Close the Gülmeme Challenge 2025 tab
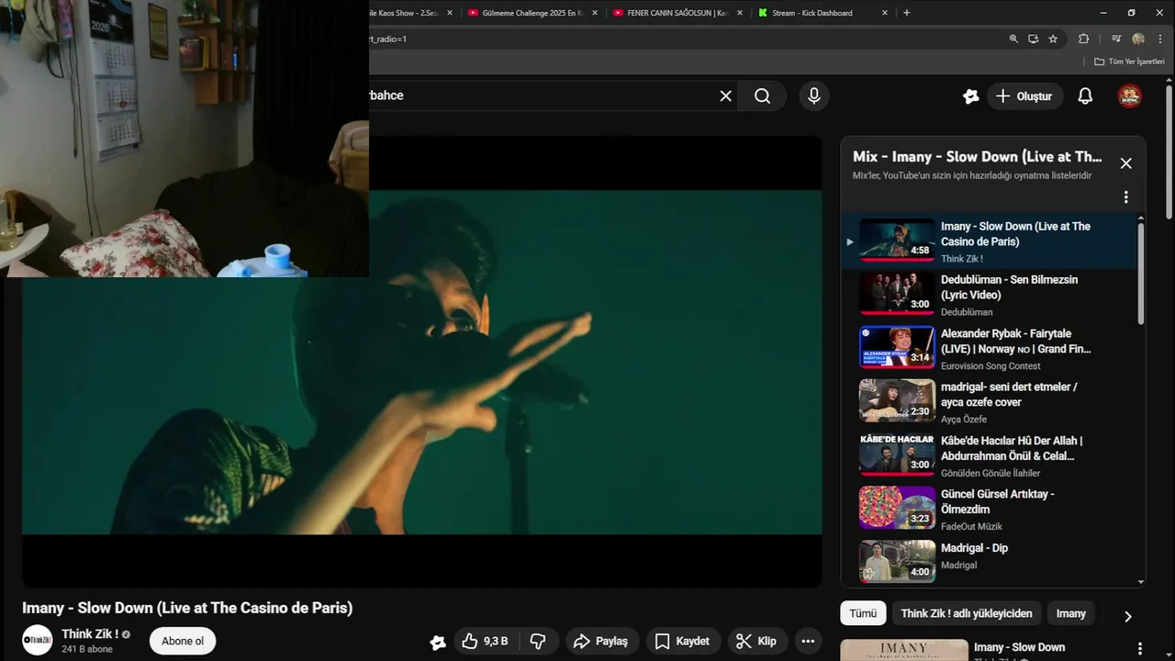Image resolution: width=1175 pixels, height=661 pixels. [595, 13]
